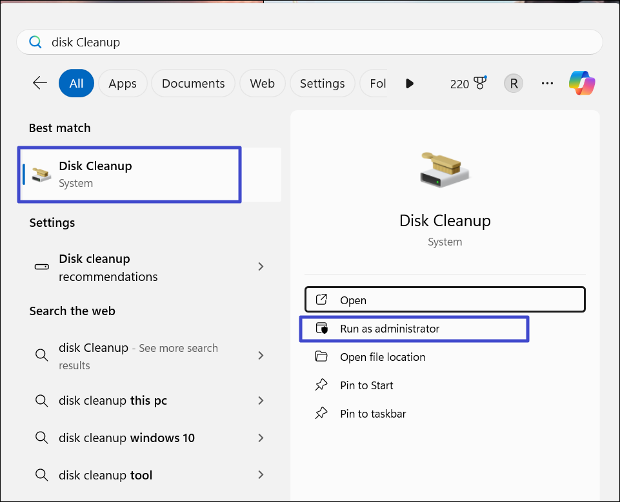Click the rewards trophy icon
The image size is (620, 502).
coord(479,83)
